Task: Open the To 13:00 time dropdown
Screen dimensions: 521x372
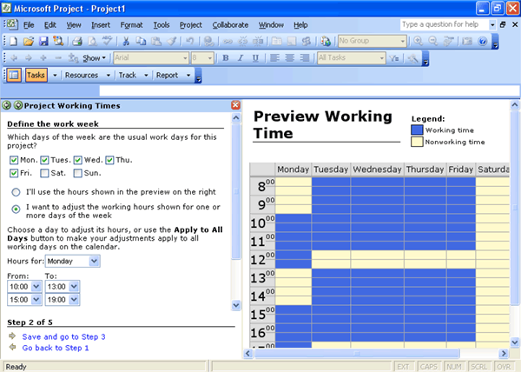Action: point(74,286)
